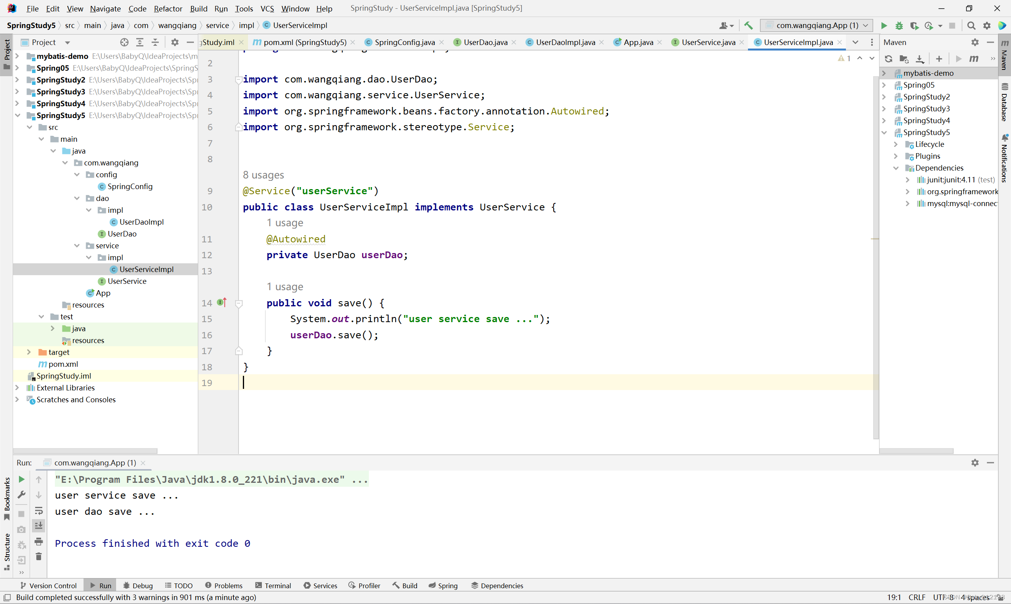Viewport: 1011px width, 604px height.
Task: Open run configuration dropdown com.wangqiang.App (1)
Action: coord(816,26)
